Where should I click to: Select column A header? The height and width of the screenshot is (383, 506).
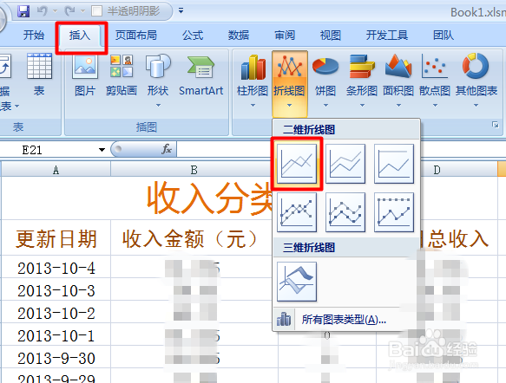click(x=56, y=170)
